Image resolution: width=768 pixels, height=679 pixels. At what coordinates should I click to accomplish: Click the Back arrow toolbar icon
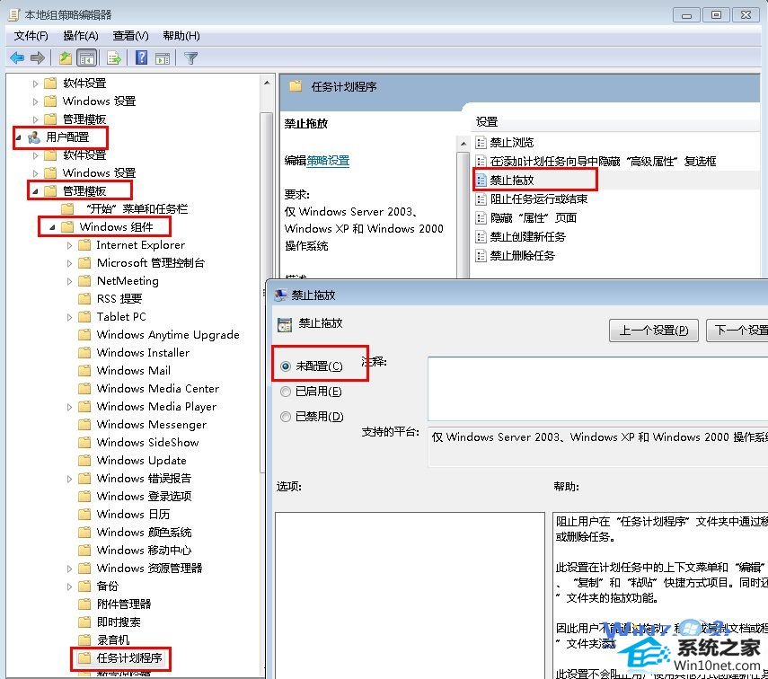(x=17, y=57)
